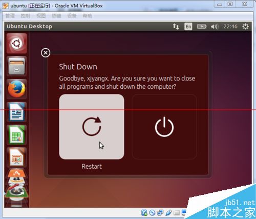The width and height of the screenshot is (256, 219).
Task: Click the network adapters status icon
Action: (x=160, y=213)
